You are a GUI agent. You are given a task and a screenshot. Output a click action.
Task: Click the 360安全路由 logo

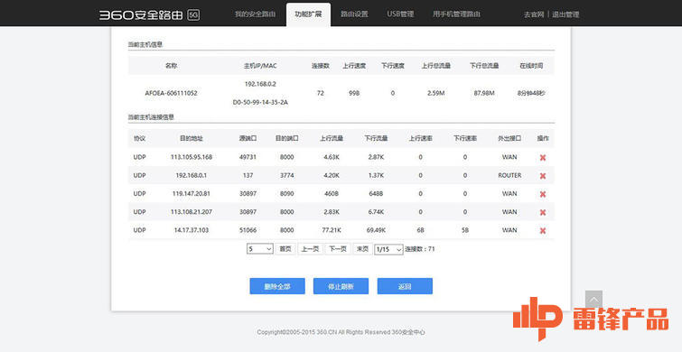(x=141, y=14)
